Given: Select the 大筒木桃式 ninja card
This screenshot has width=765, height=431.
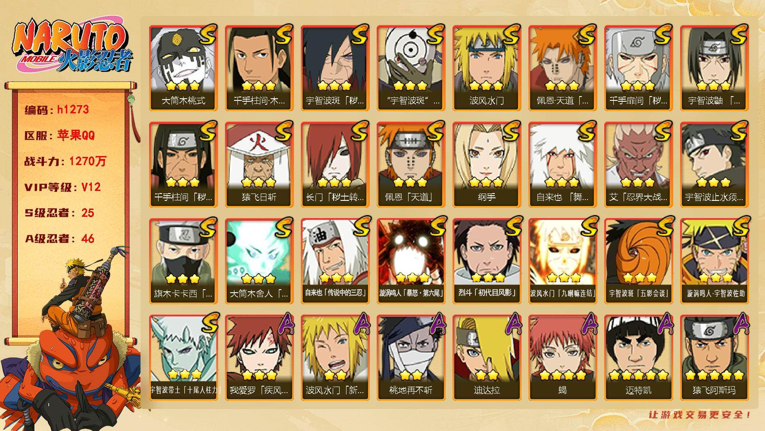Looking at the screenshot, I should pyautogui.click(x=183, y=68).
